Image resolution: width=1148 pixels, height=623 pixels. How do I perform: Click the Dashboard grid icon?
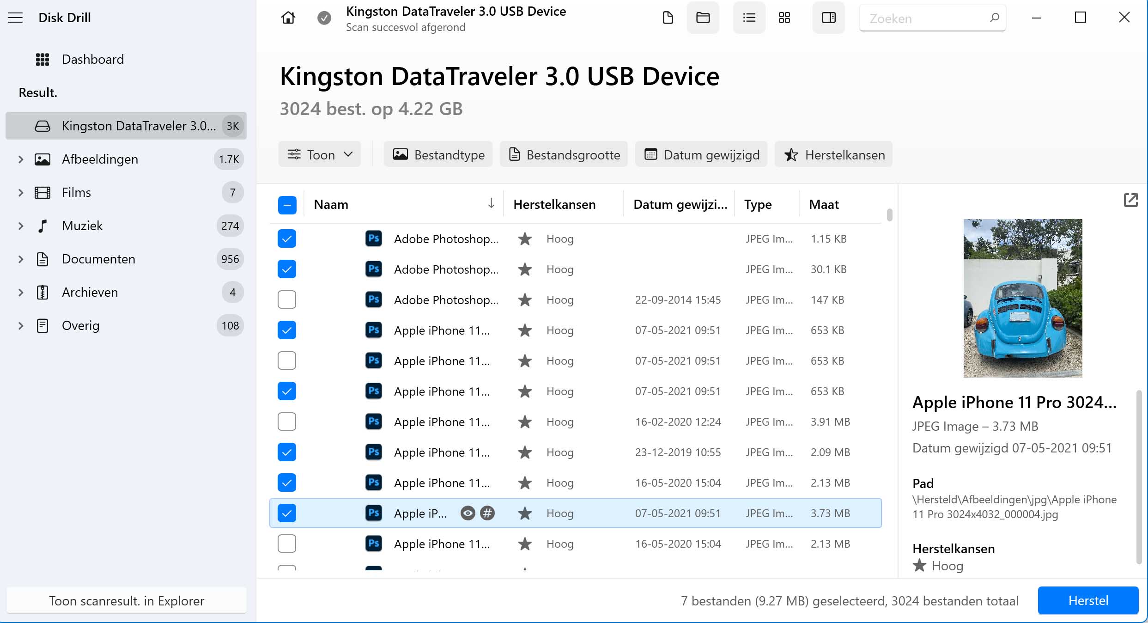coord(43,59)
